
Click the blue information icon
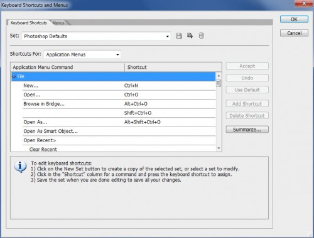tap(20, 167)
